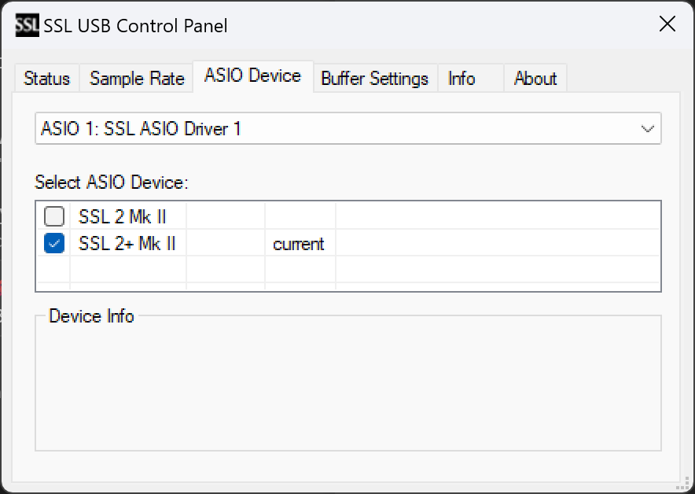Open the Sample Rate tab
Image resolution: width=695 pixels, height=494 pixels.
coord(137,79)
